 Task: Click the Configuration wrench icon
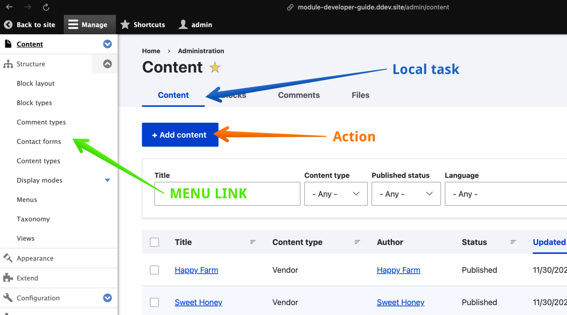7,298
